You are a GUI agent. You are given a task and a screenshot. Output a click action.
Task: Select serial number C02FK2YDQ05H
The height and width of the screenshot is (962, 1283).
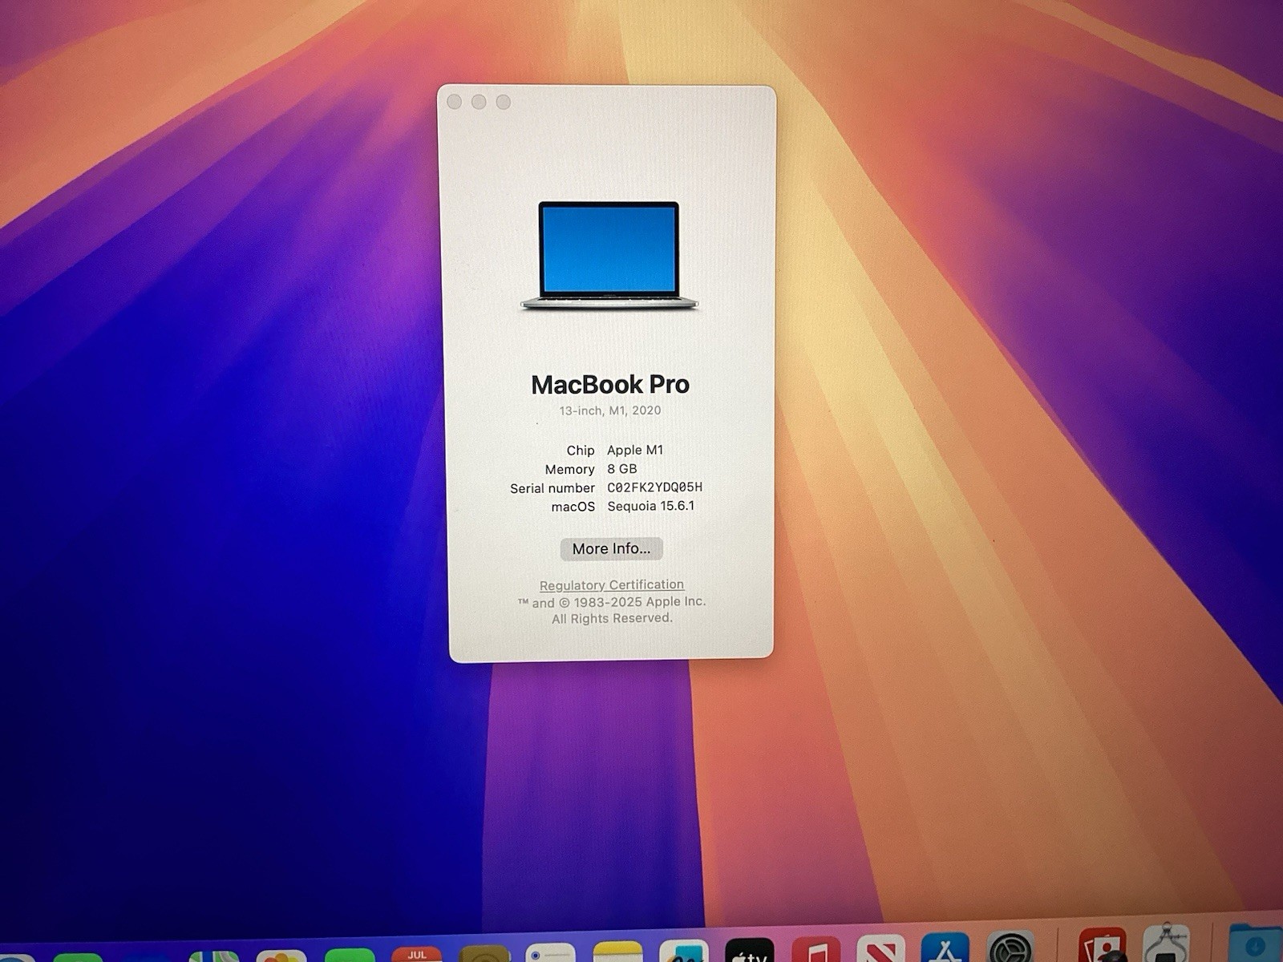point(655,487)
